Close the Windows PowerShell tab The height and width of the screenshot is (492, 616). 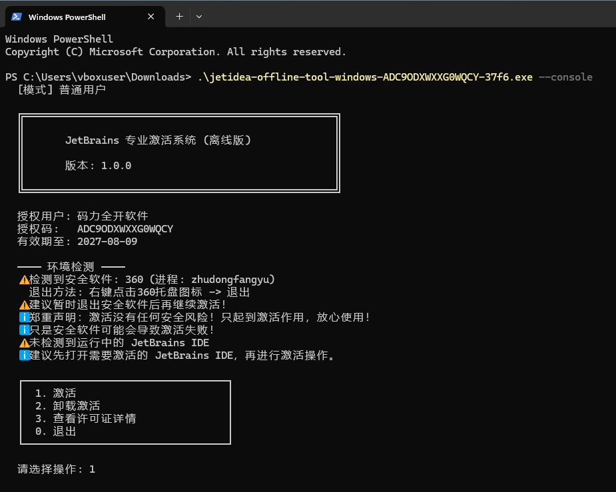[151, 17]
